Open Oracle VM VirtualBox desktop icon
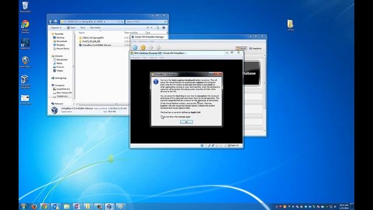Screen dimensions: 373x210 click(25, 82)
